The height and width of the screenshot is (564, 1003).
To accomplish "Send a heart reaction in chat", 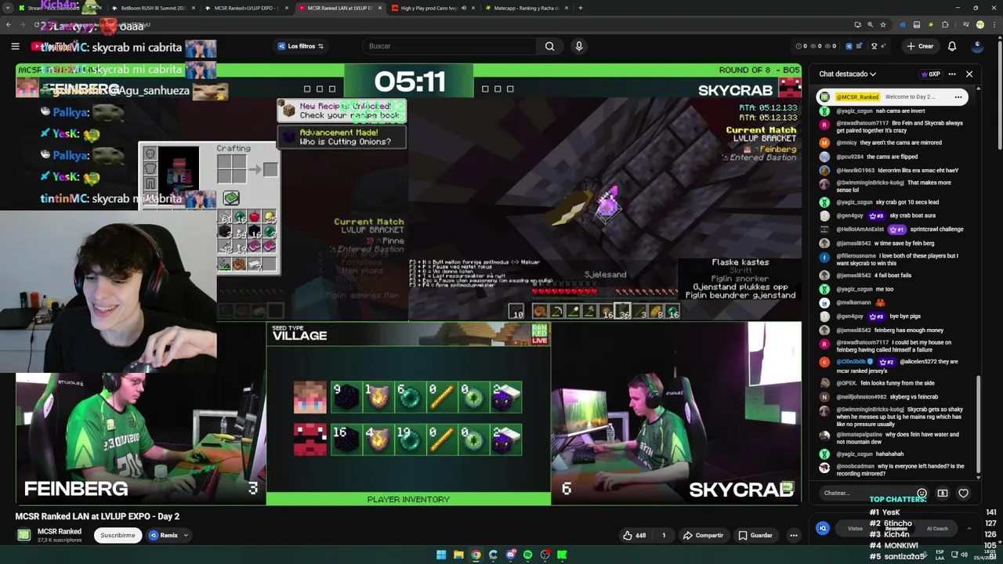I will coord(964,493).
